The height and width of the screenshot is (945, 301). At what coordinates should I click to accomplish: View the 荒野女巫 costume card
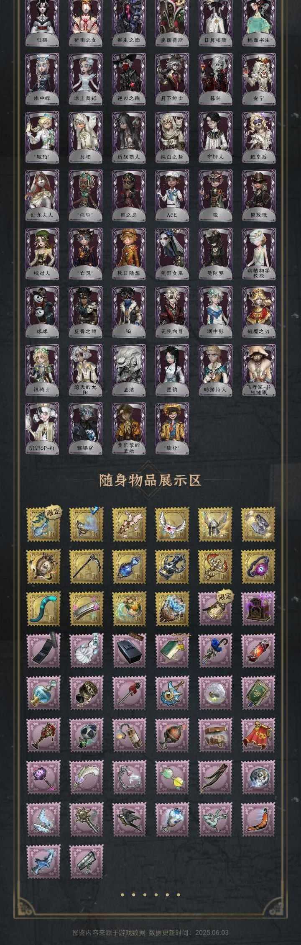[172, 253]
